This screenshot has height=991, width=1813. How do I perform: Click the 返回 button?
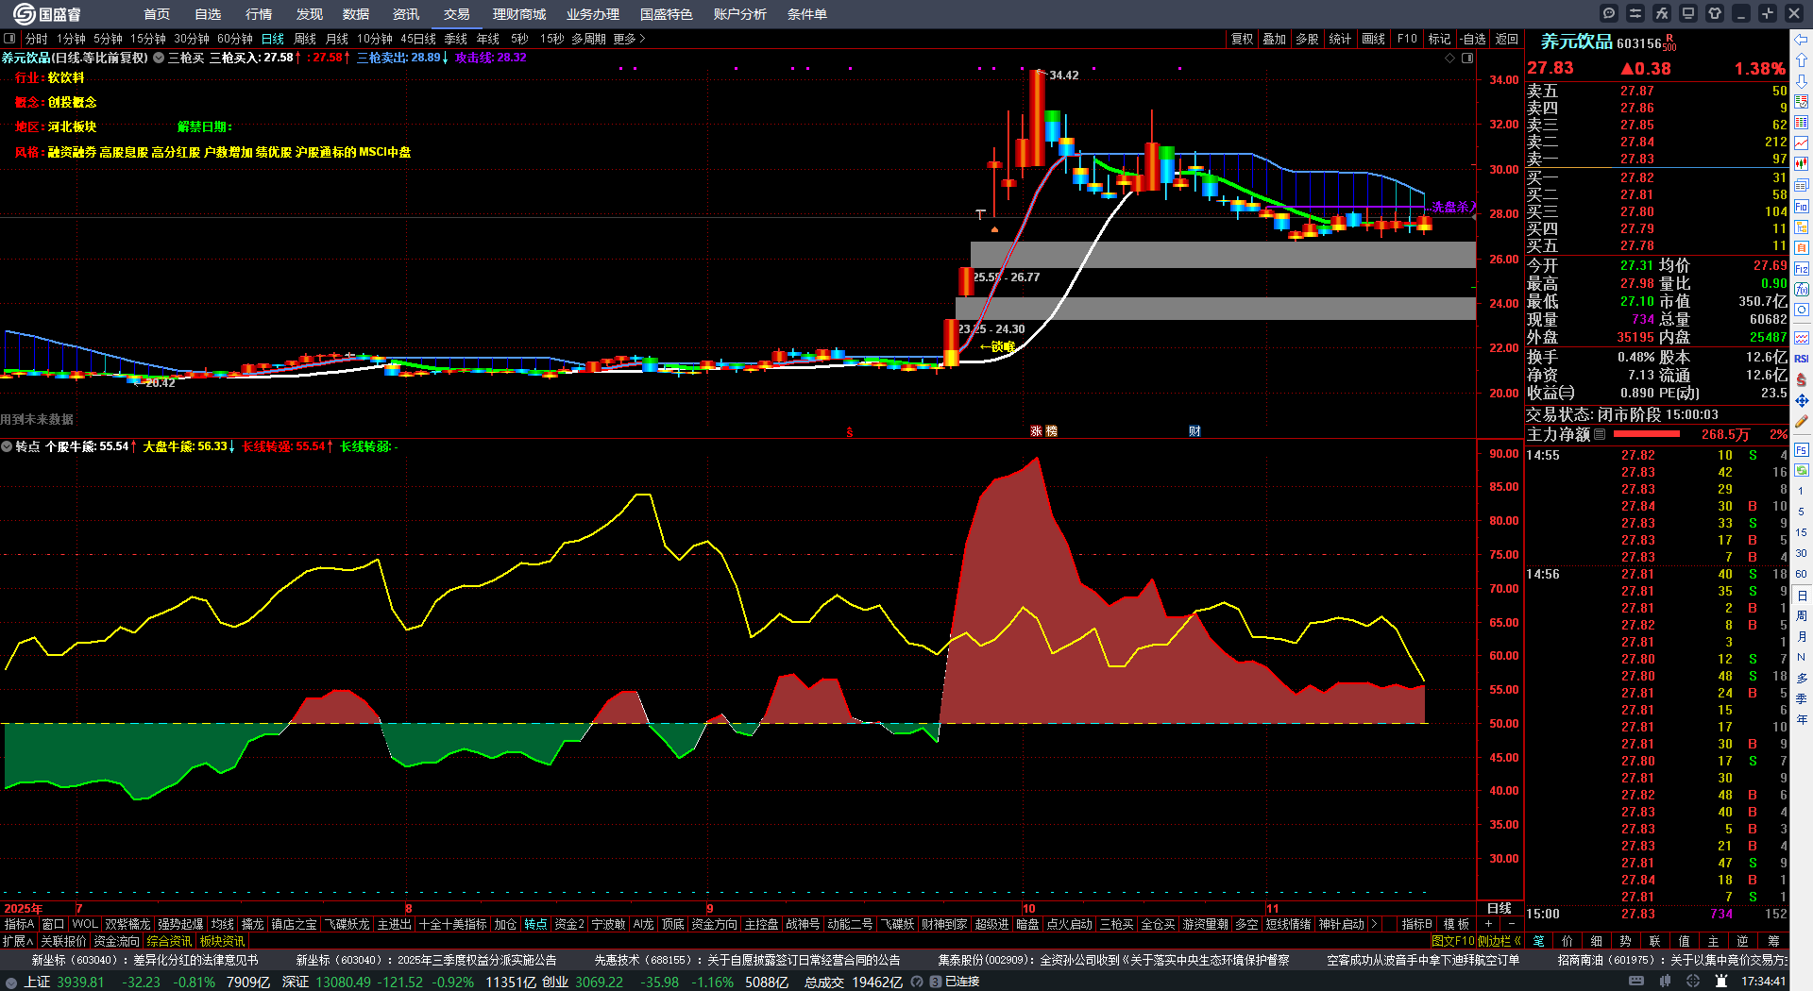pos(1507,39)
